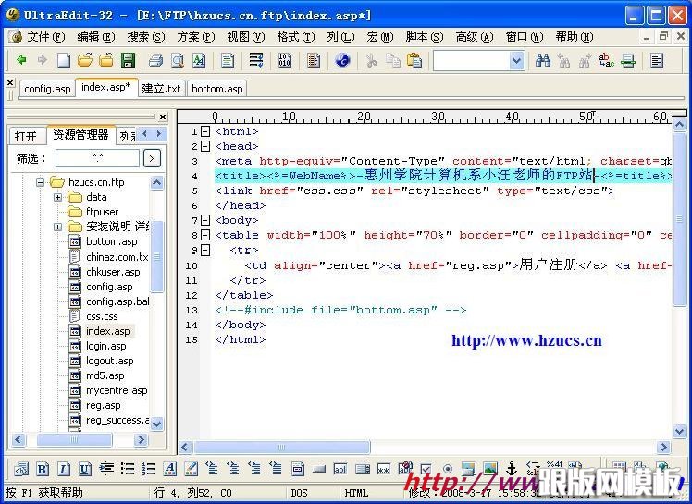This screenshot has height=504, width=692.
Task: Launch the browser view globe icon
Action: [x=342, y=60]
